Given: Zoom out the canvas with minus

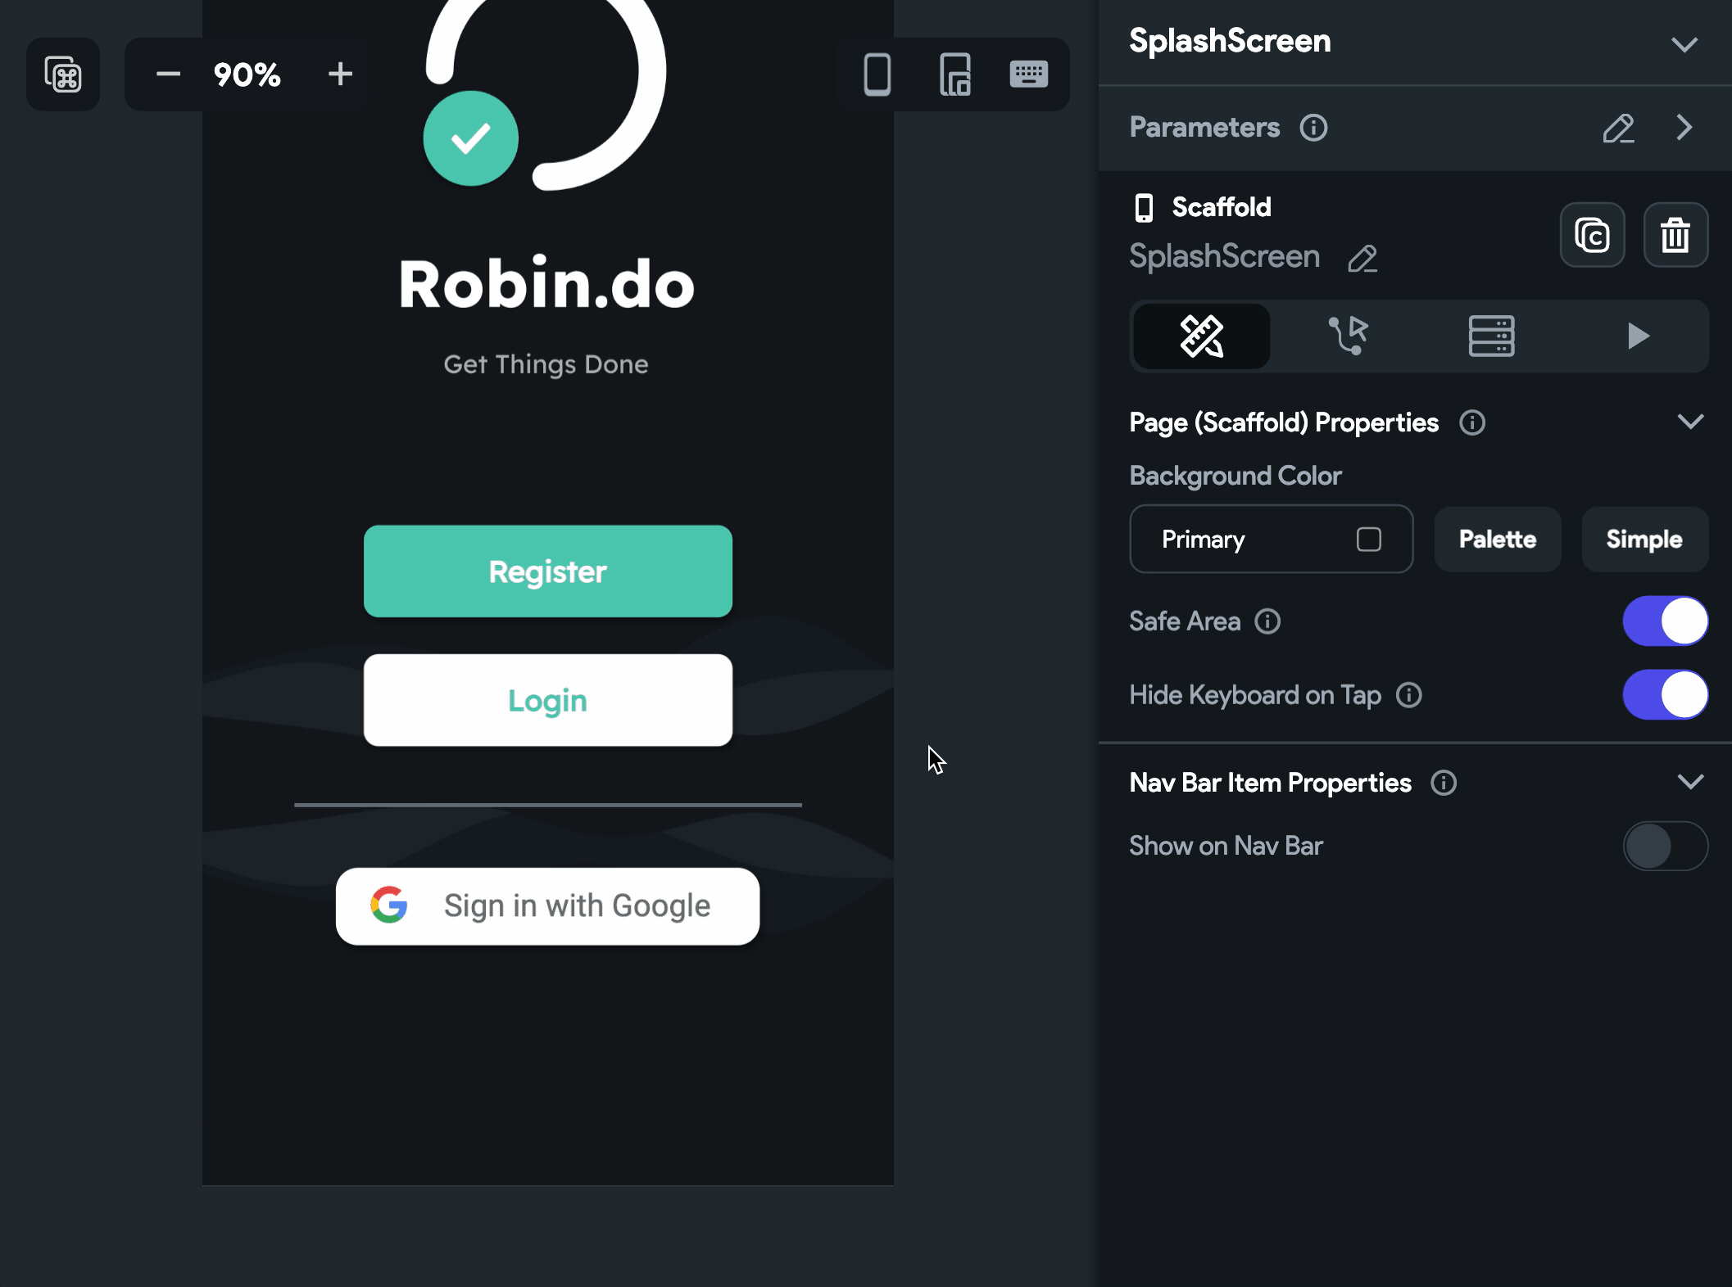Looking at the screenshot, I should coord(168,75).
